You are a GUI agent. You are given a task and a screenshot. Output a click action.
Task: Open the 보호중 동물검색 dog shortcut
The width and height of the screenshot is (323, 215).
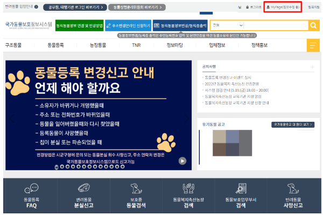coord(136,196)
